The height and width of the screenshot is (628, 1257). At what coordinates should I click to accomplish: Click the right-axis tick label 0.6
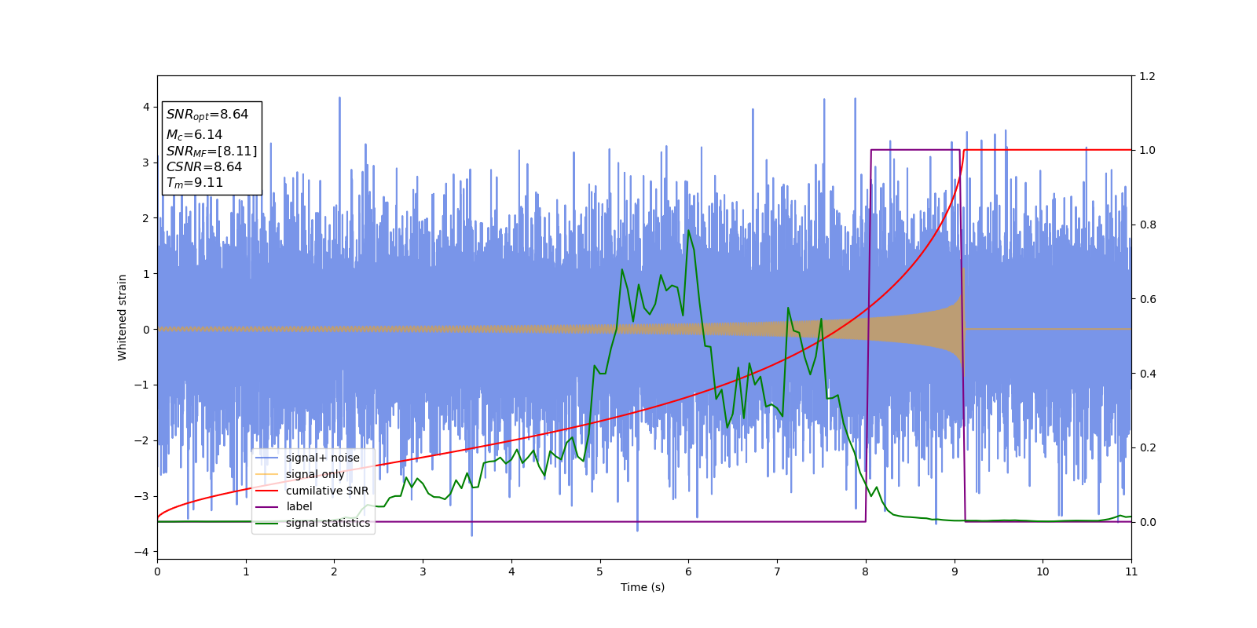pyautogui.click(x=1147, y=299)
